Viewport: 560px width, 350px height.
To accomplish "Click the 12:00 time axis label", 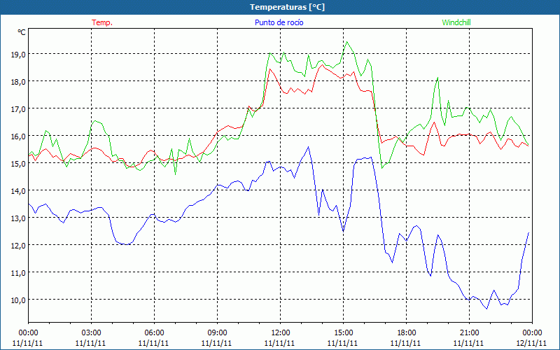I will tap(281, 333).
